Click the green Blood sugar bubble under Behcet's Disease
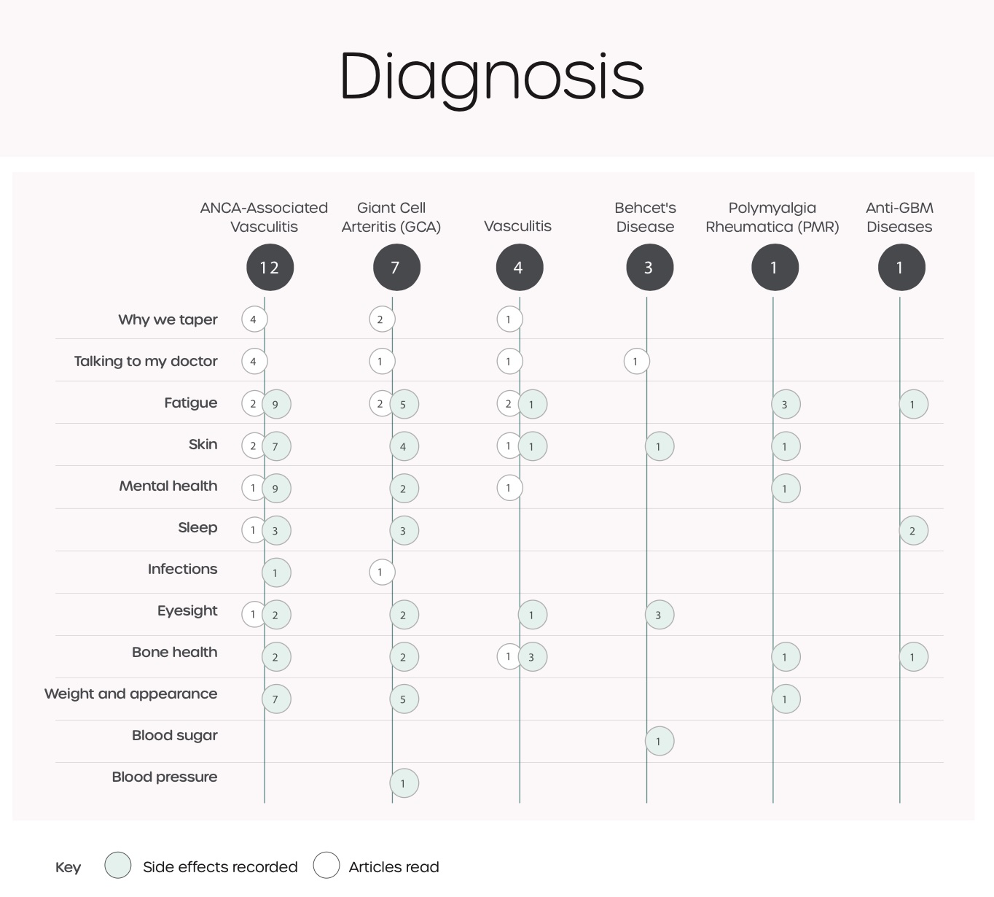This screenshot has width=994, height=897. pyautogui.click(x=659, y=742)
